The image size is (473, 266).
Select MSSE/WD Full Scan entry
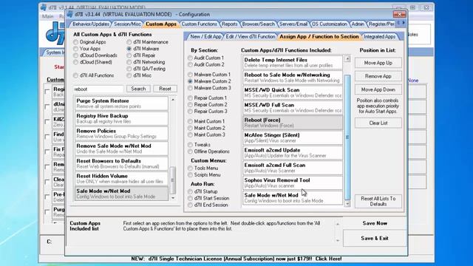(293, 108)
